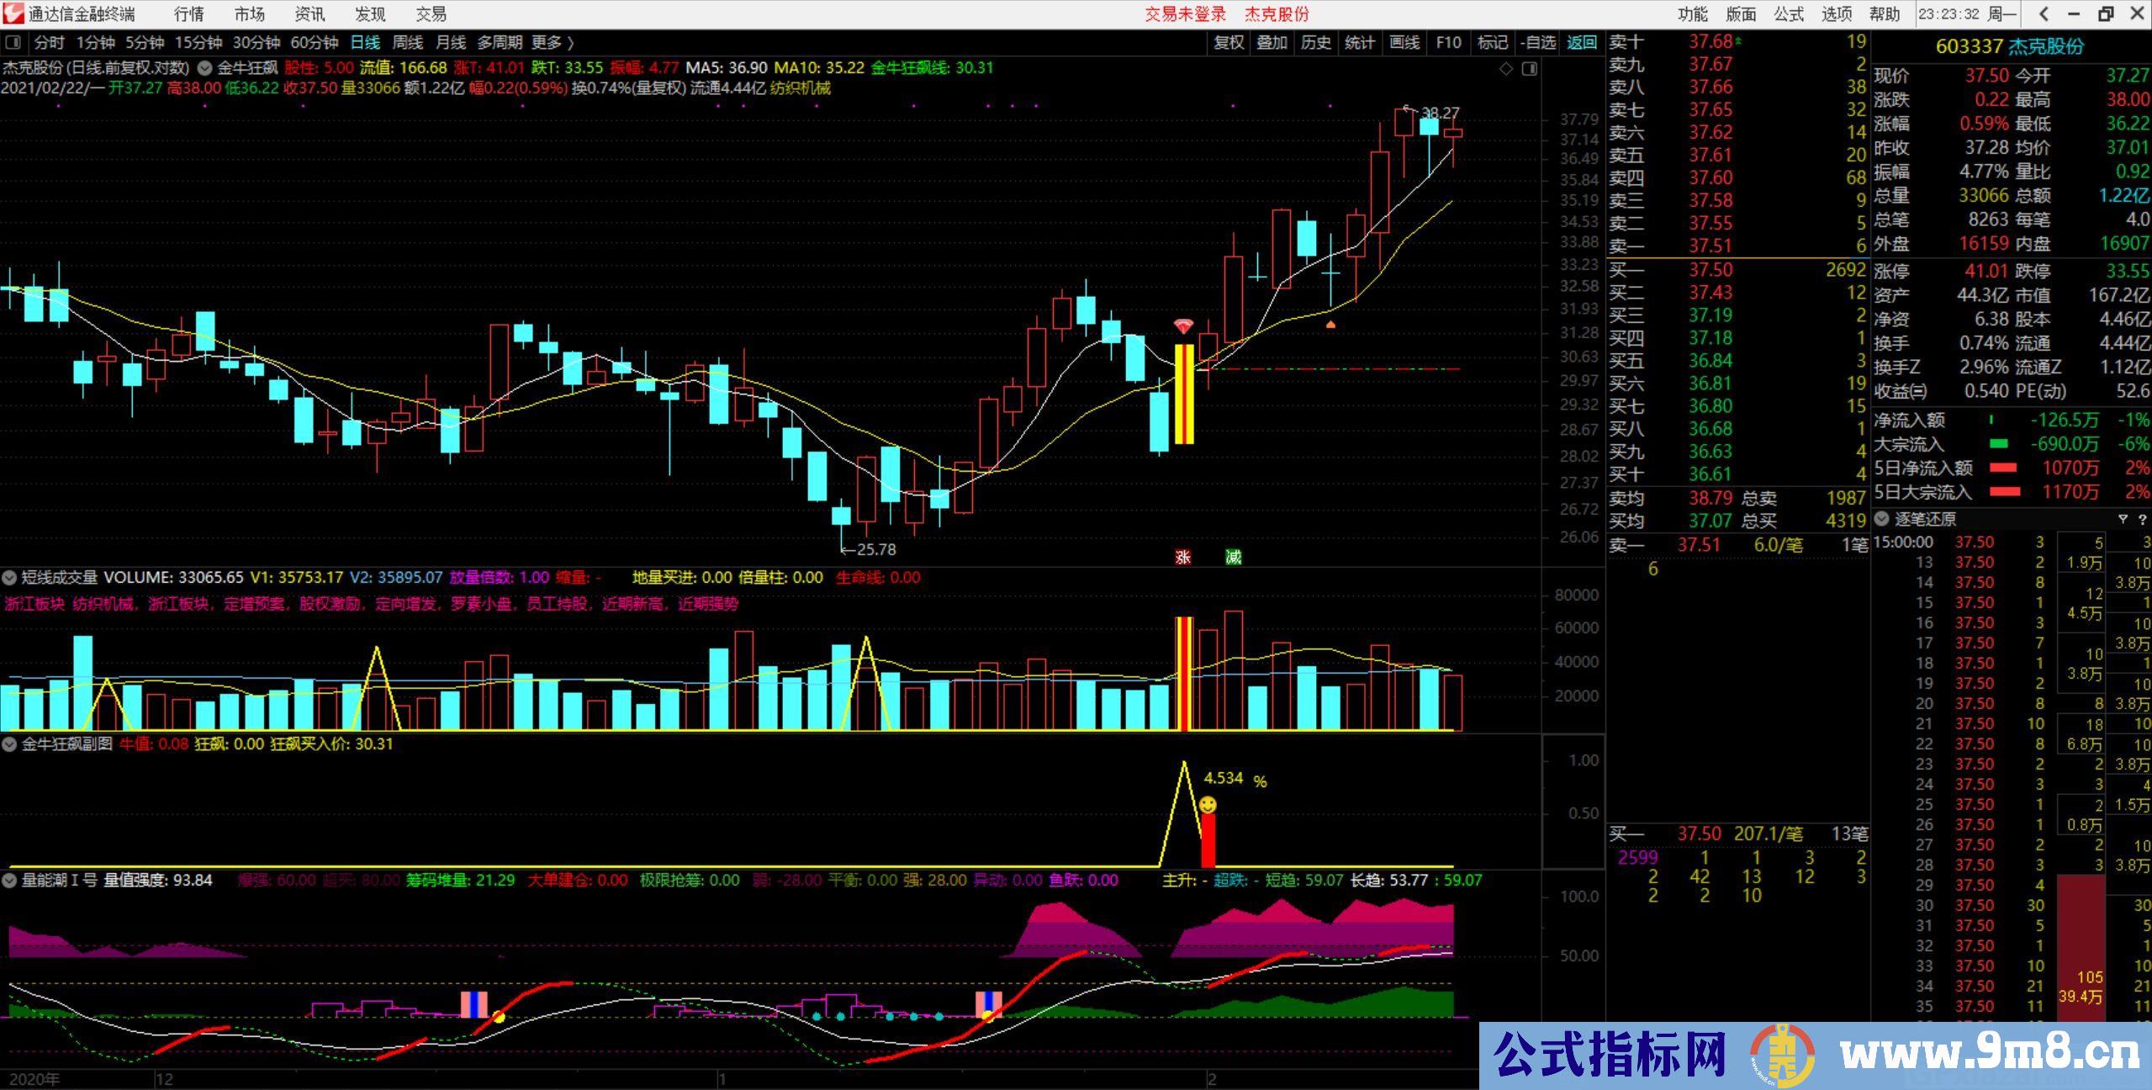Image resolution: width=2152 pixels, height=1090 pixels.
Task: Open the 版面 menu
Action: [1741, 14]
